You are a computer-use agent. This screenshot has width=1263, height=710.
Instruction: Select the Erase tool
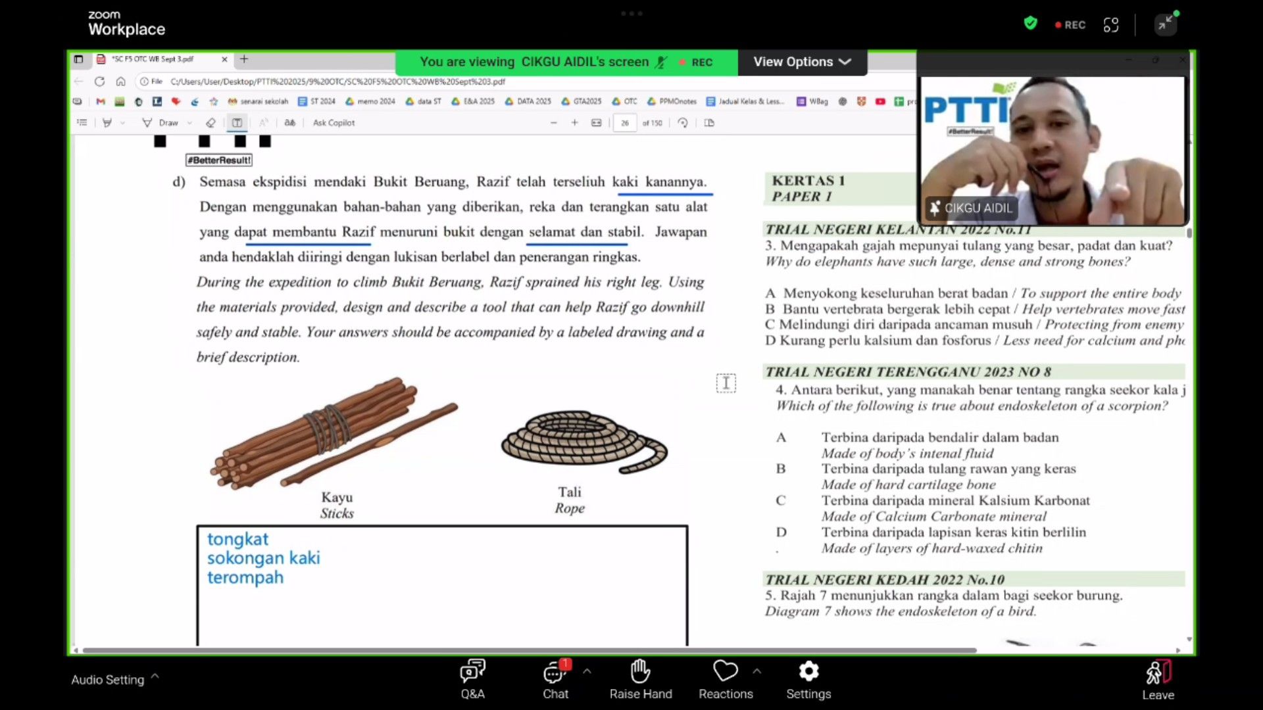(210, 123)
